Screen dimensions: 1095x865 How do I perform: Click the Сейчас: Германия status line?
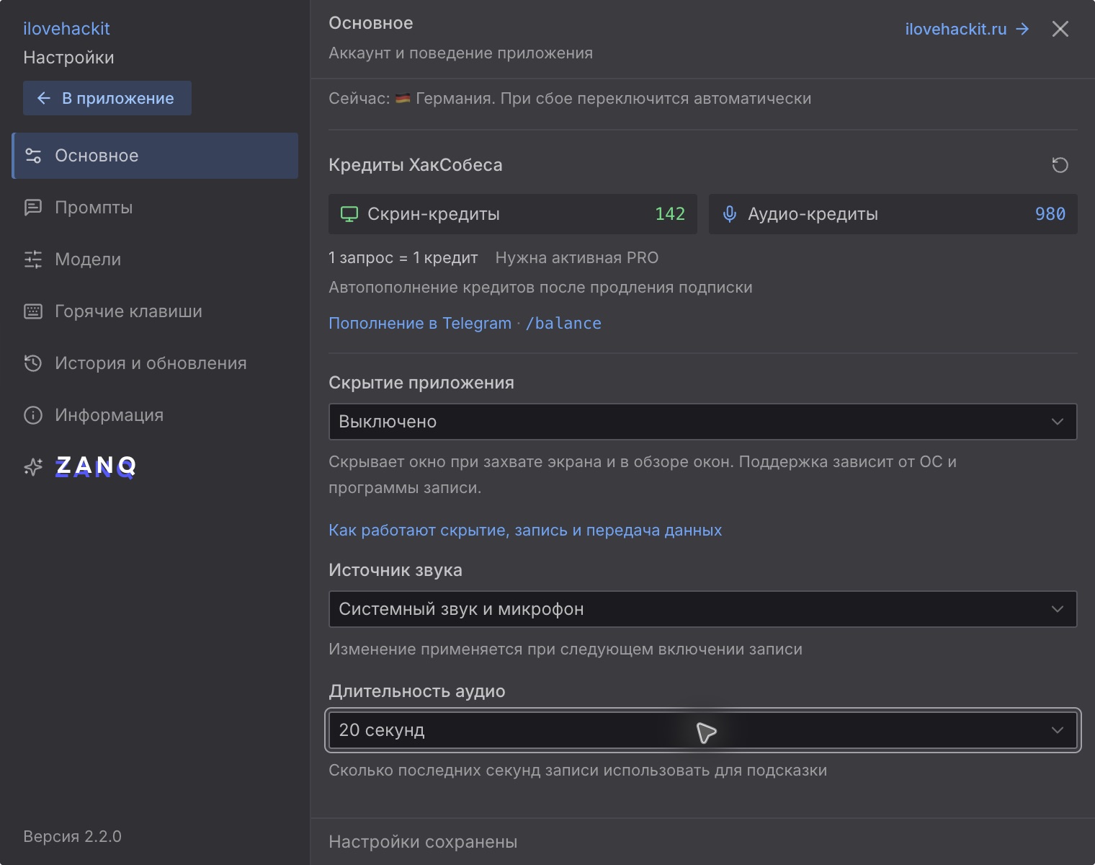pos(570,99)
